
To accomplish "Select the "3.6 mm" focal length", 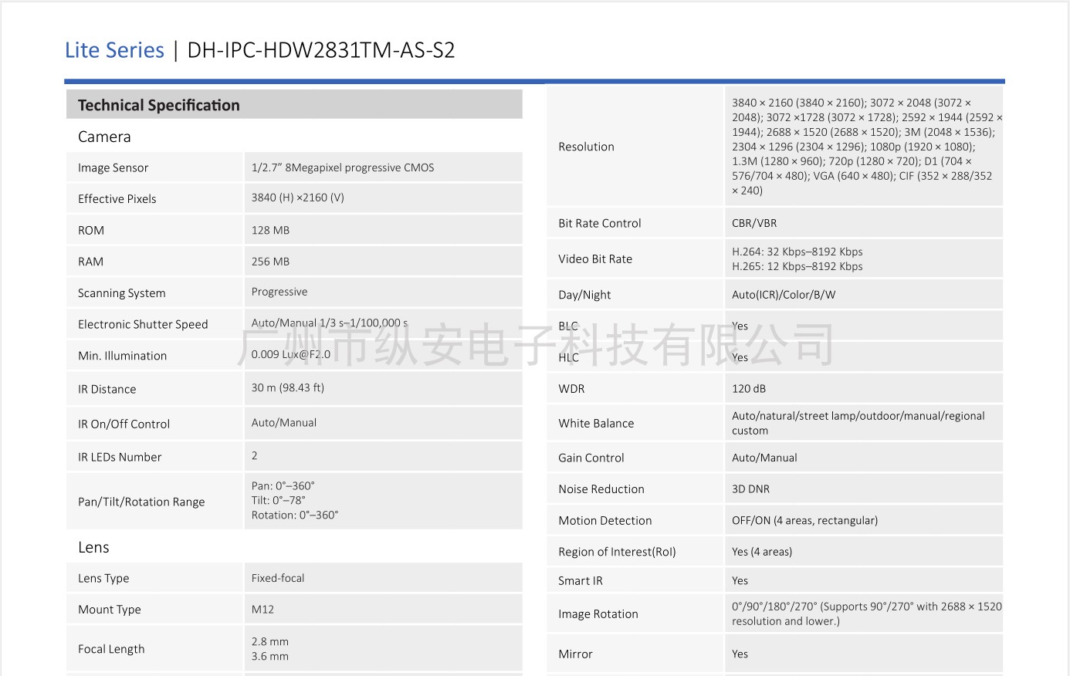I will [x=270, y=656].
